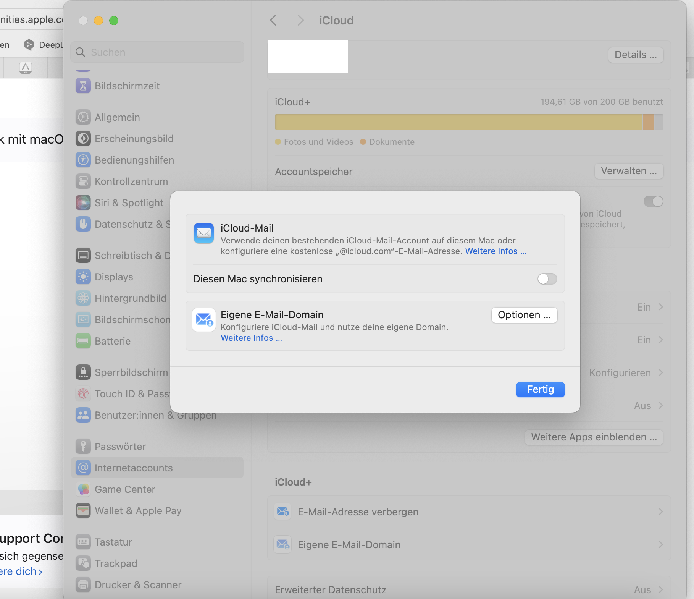Click the Fotos und Videos legend dot
The height and width of the screenshot is (599, 694).
278,142
